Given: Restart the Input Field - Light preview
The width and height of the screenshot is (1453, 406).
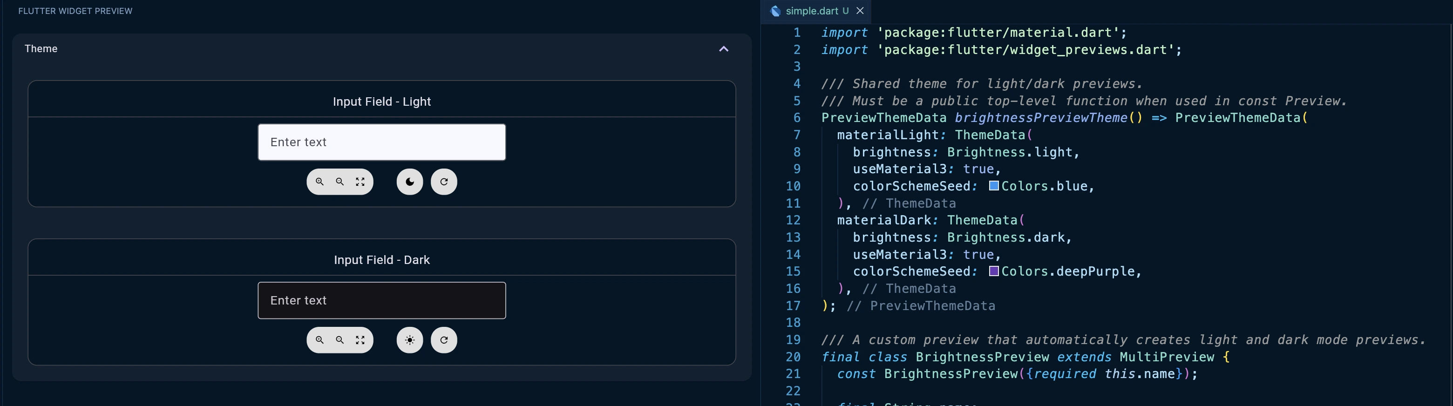Looking at the screenshot, I should click(444, 182).
